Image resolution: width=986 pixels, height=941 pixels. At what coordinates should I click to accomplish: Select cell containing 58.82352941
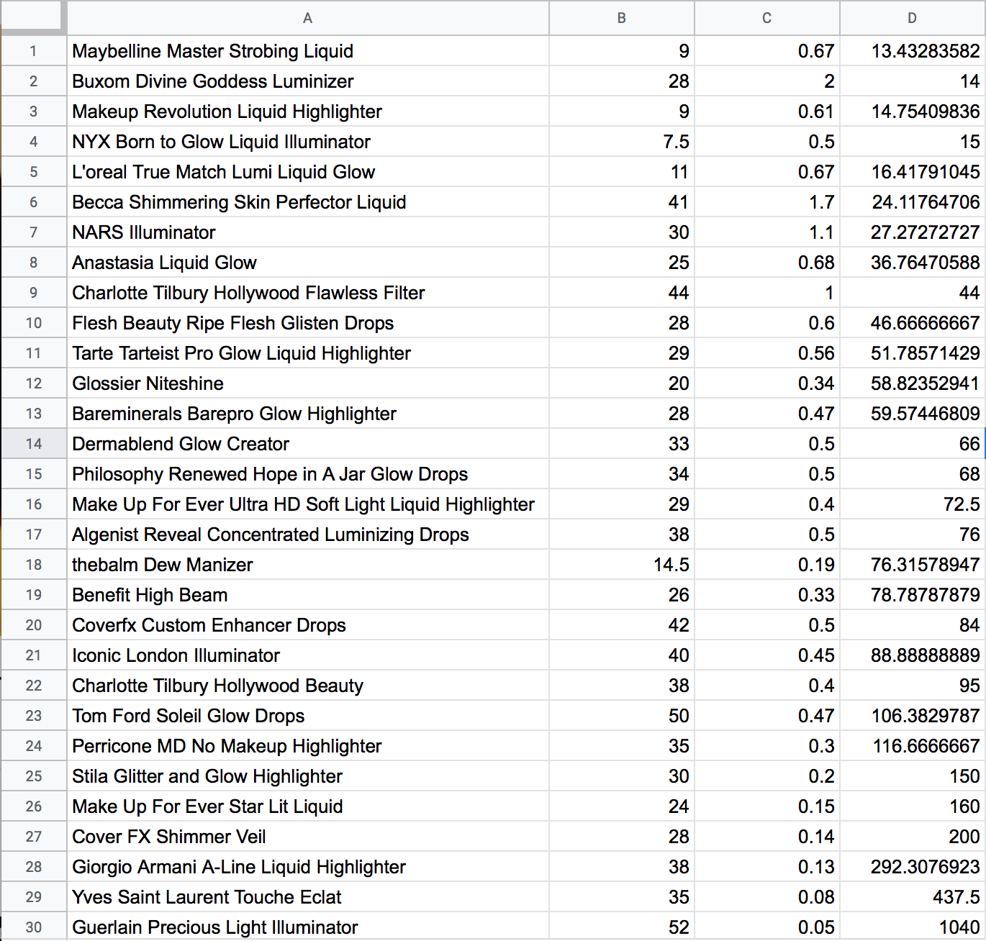[913, 383]
